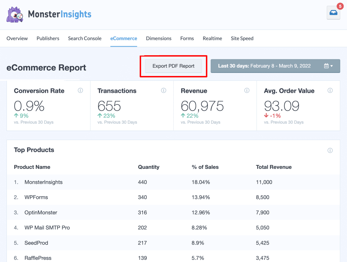Click the info icon next to Conversion Rate
The height and width of the screenshot is (262, 347).
click(x=80, y=90)
